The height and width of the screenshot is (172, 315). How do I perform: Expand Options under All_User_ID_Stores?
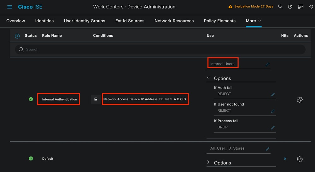[208, 162]
